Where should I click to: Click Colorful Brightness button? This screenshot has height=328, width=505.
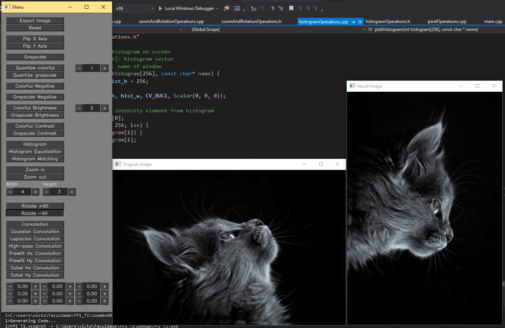pyautogui.click(x=35, y=108)
